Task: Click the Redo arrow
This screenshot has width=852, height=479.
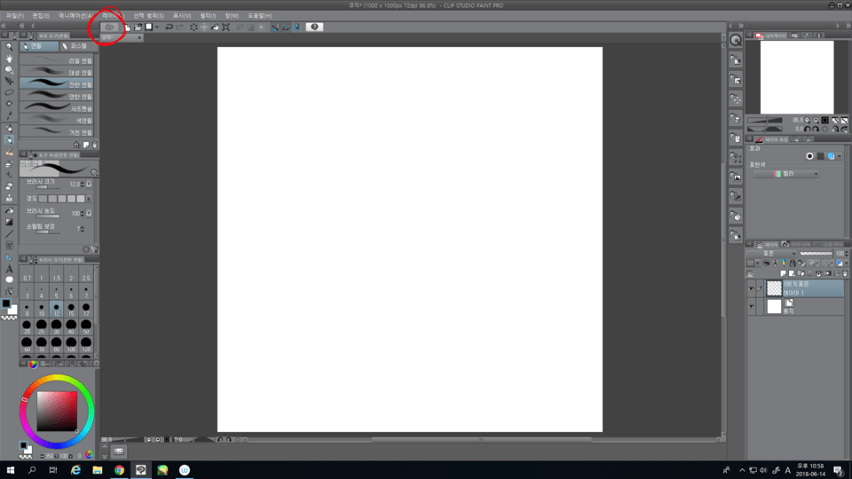Action: coord(180,27)
